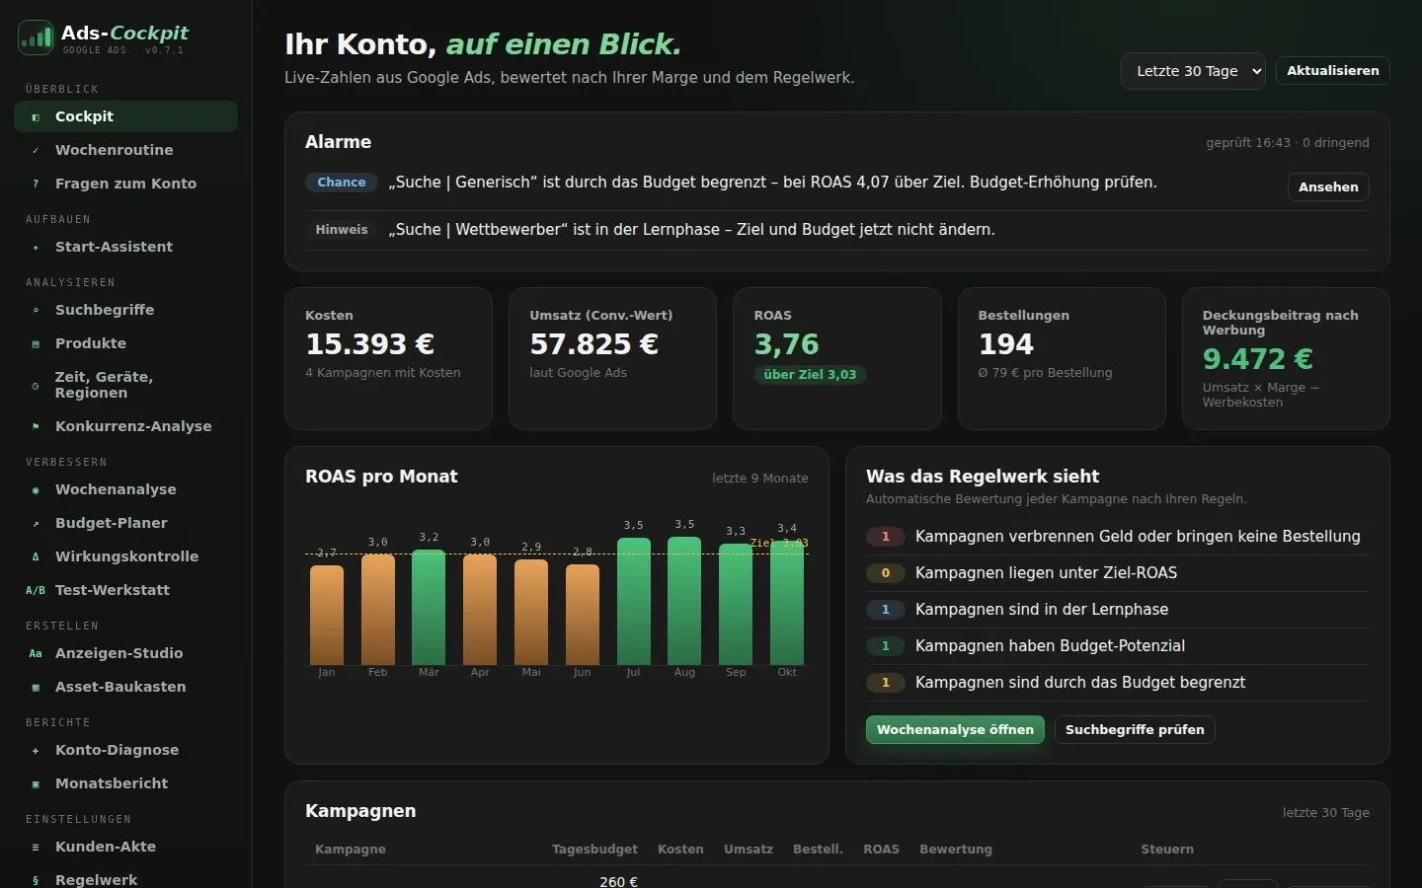Click the Suchbegriffe prüfen button
Screen dimensions: 1422x888
1135,730
